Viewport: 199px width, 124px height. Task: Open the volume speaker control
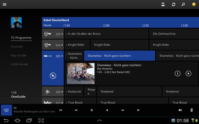coord(180,110)
